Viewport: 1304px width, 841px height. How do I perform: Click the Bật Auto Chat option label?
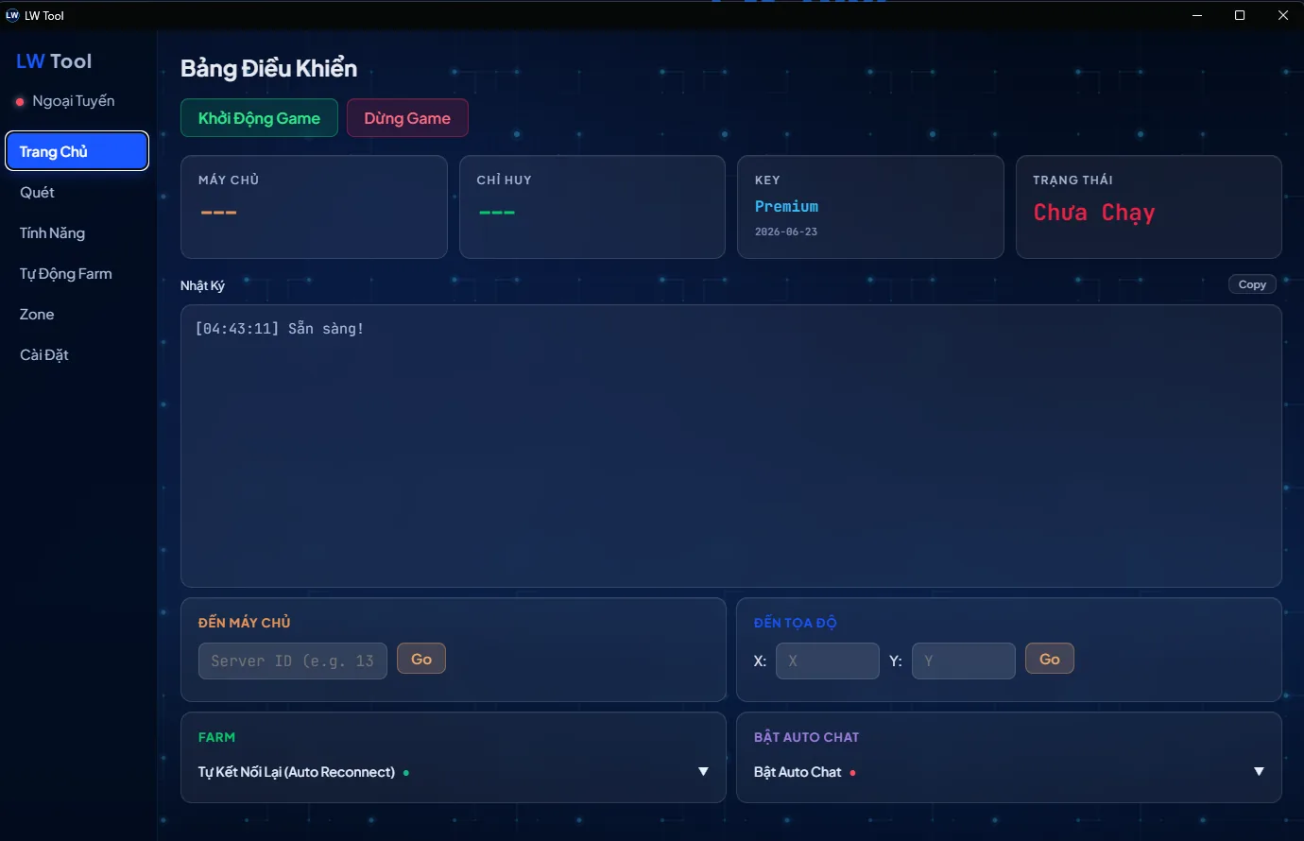[x=798, y=772]
